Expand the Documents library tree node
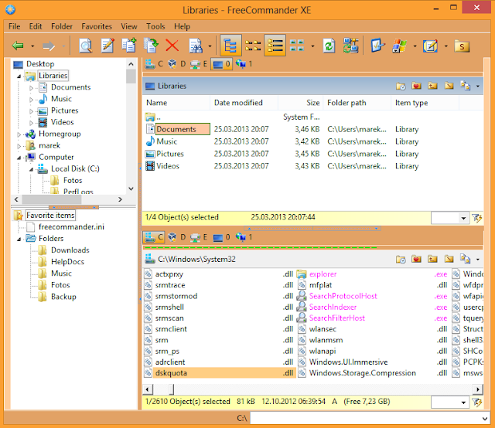Viewport: 495px width, 428px height. click(31, 88)
